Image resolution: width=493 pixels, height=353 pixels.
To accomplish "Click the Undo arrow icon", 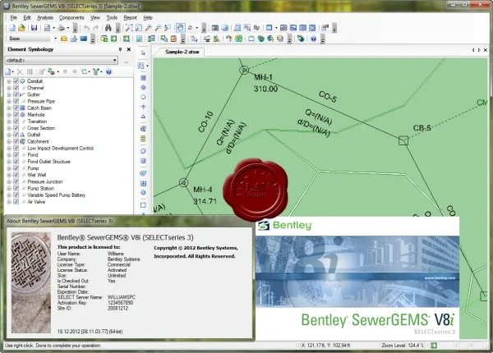I will pos(86,28).
